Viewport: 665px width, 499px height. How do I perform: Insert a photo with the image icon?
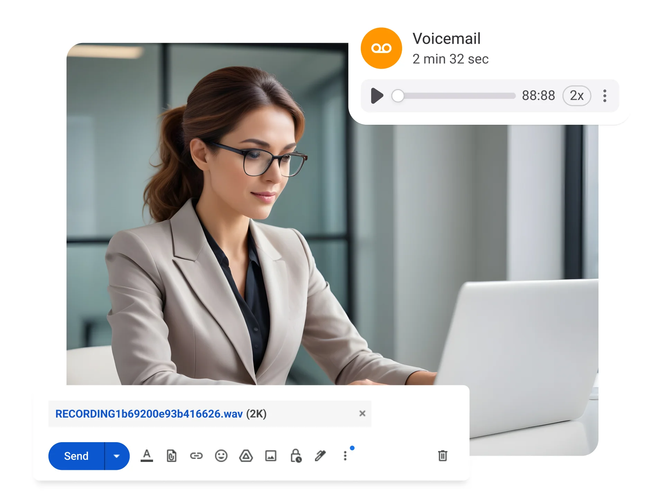point(271,456)
